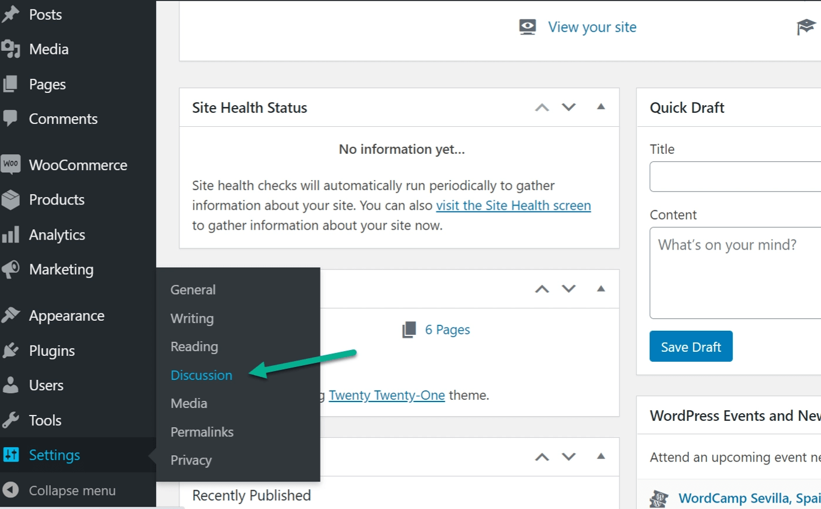
Task: Move Site Health Status panel up
Action: [542, 107]
